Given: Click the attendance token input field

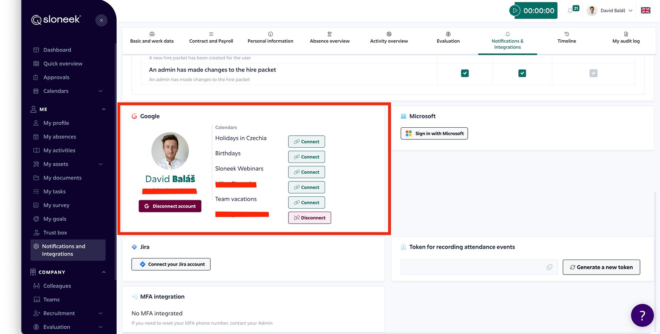Looking at the screenshot, I should coord(479,267).
